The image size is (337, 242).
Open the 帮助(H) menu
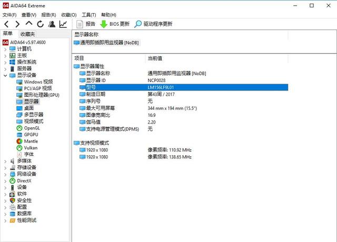click(x=108, y=15)
